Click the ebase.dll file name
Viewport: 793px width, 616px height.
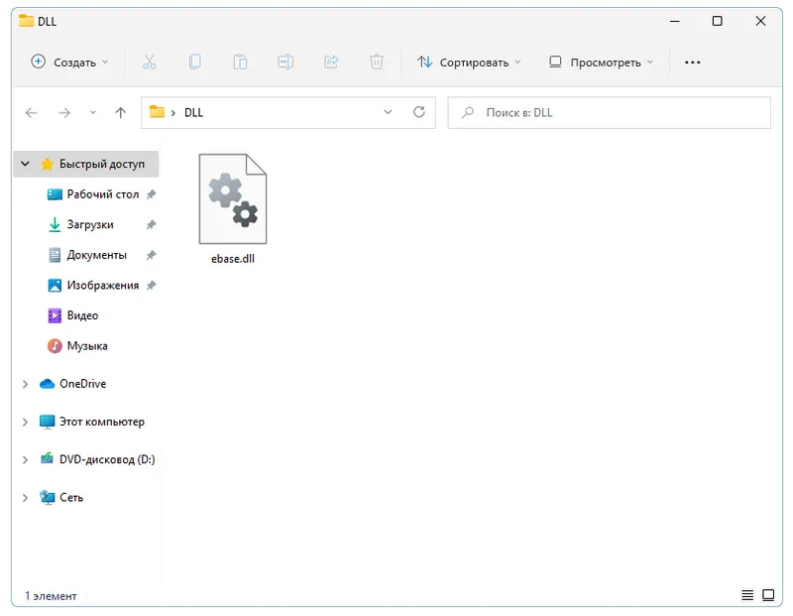233,259
